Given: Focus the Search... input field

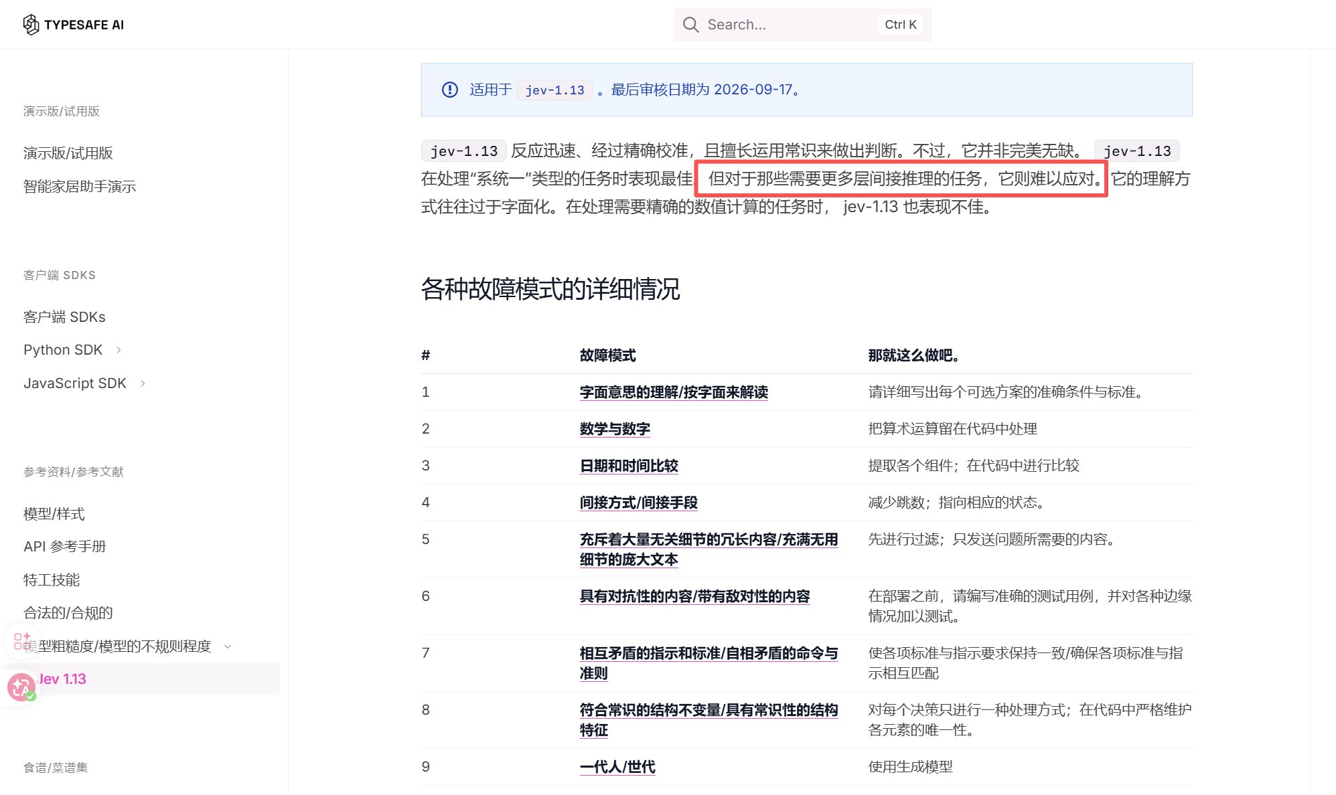Looking at the screenshot, I should tap(802, 25).
